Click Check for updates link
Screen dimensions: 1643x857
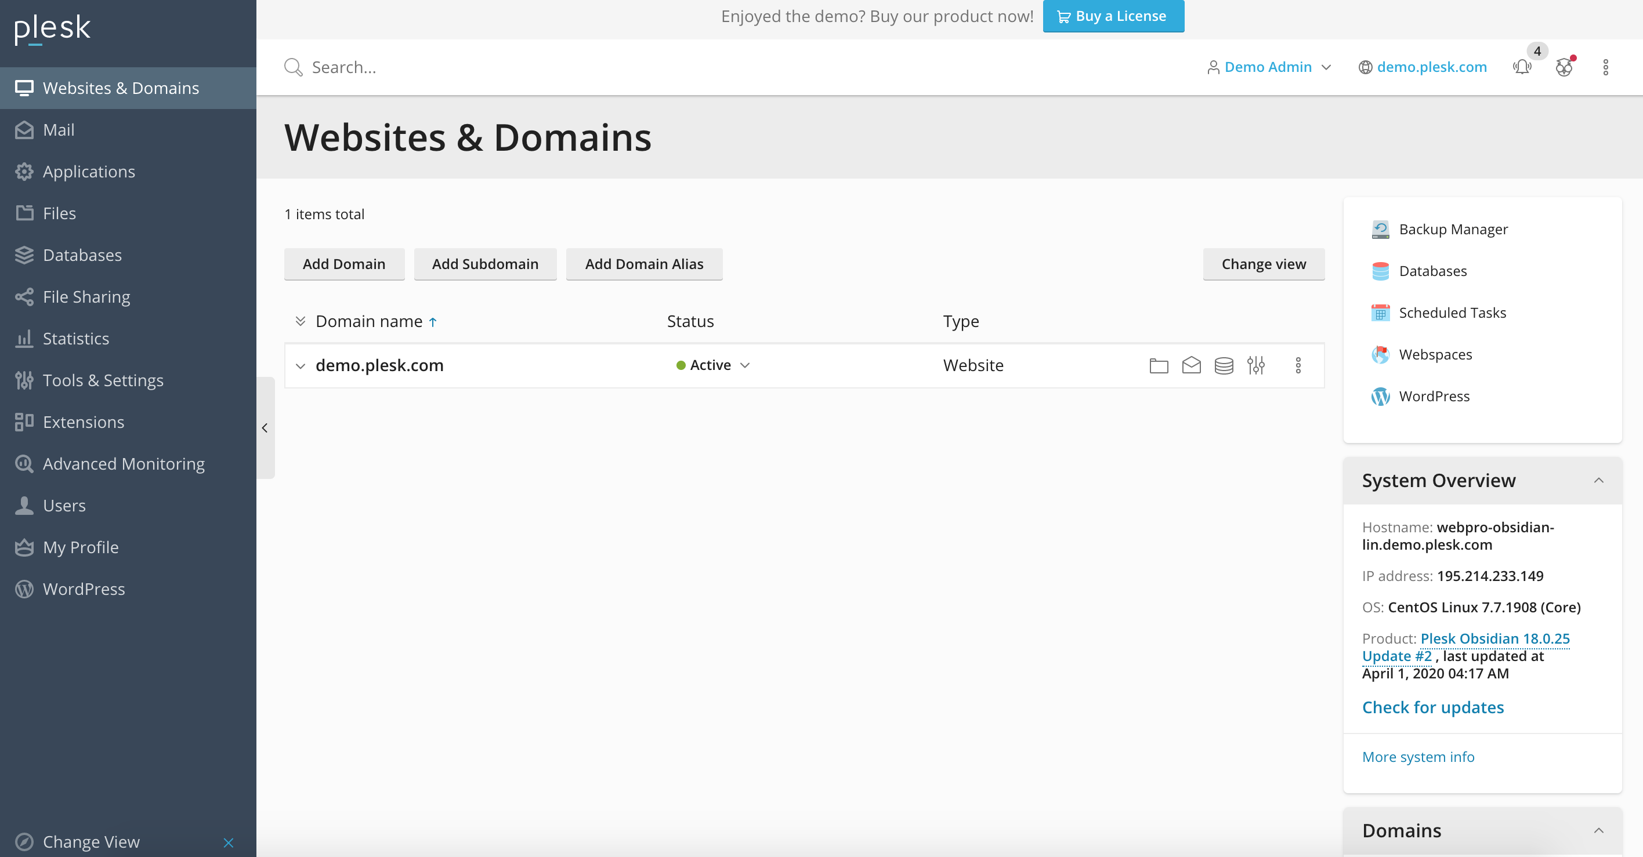1432,707
